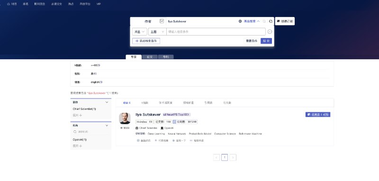
Task: Click the 添加检索条件 add condition button
Action: tap(146, 41)
